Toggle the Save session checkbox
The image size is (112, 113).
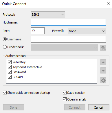(65, 93)
